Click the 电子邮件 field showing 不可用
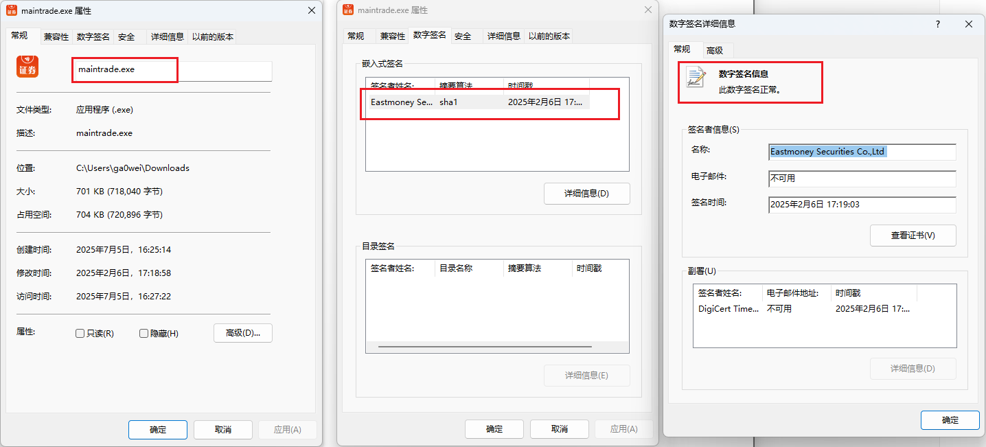The height and width of the screenshot is (447, 986). pos(862,179)
